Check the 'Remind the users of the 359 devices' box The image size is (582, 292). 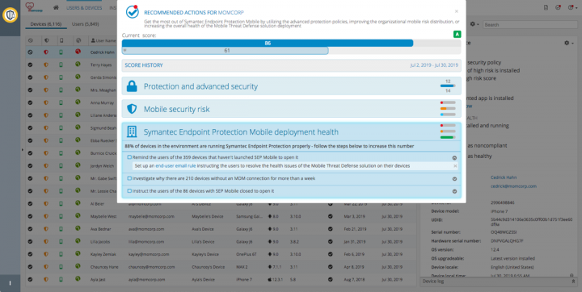click(x=129, y=157)
